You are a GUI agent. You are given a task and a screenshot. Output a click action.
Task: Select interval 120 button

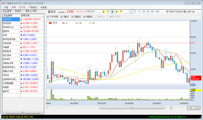pos(157,12)
